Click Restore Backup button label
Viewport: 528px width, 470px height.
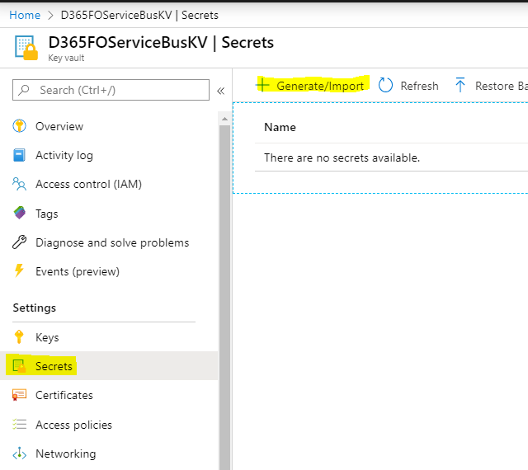coord(502,86)
